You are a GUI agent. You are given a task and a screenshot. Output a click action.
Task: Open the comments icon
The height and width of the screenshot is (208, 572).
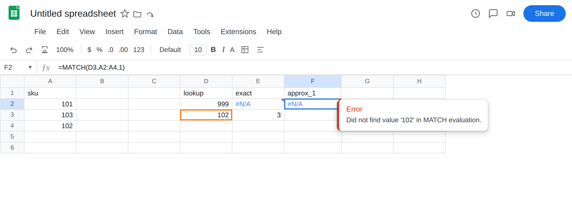(x=493, y=14)
